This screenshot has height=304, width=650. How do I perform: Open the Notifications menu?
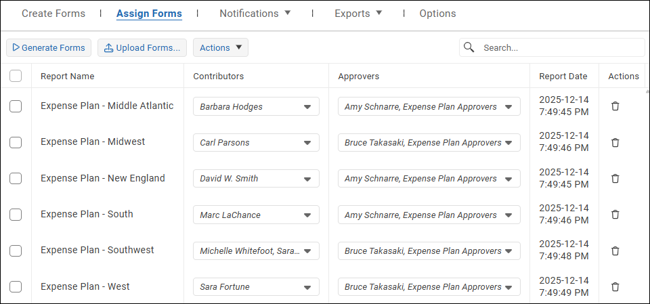[255, 14]
